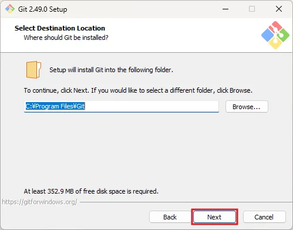
Task: Click the Git icon in title bar
Action: click(10, 9)
